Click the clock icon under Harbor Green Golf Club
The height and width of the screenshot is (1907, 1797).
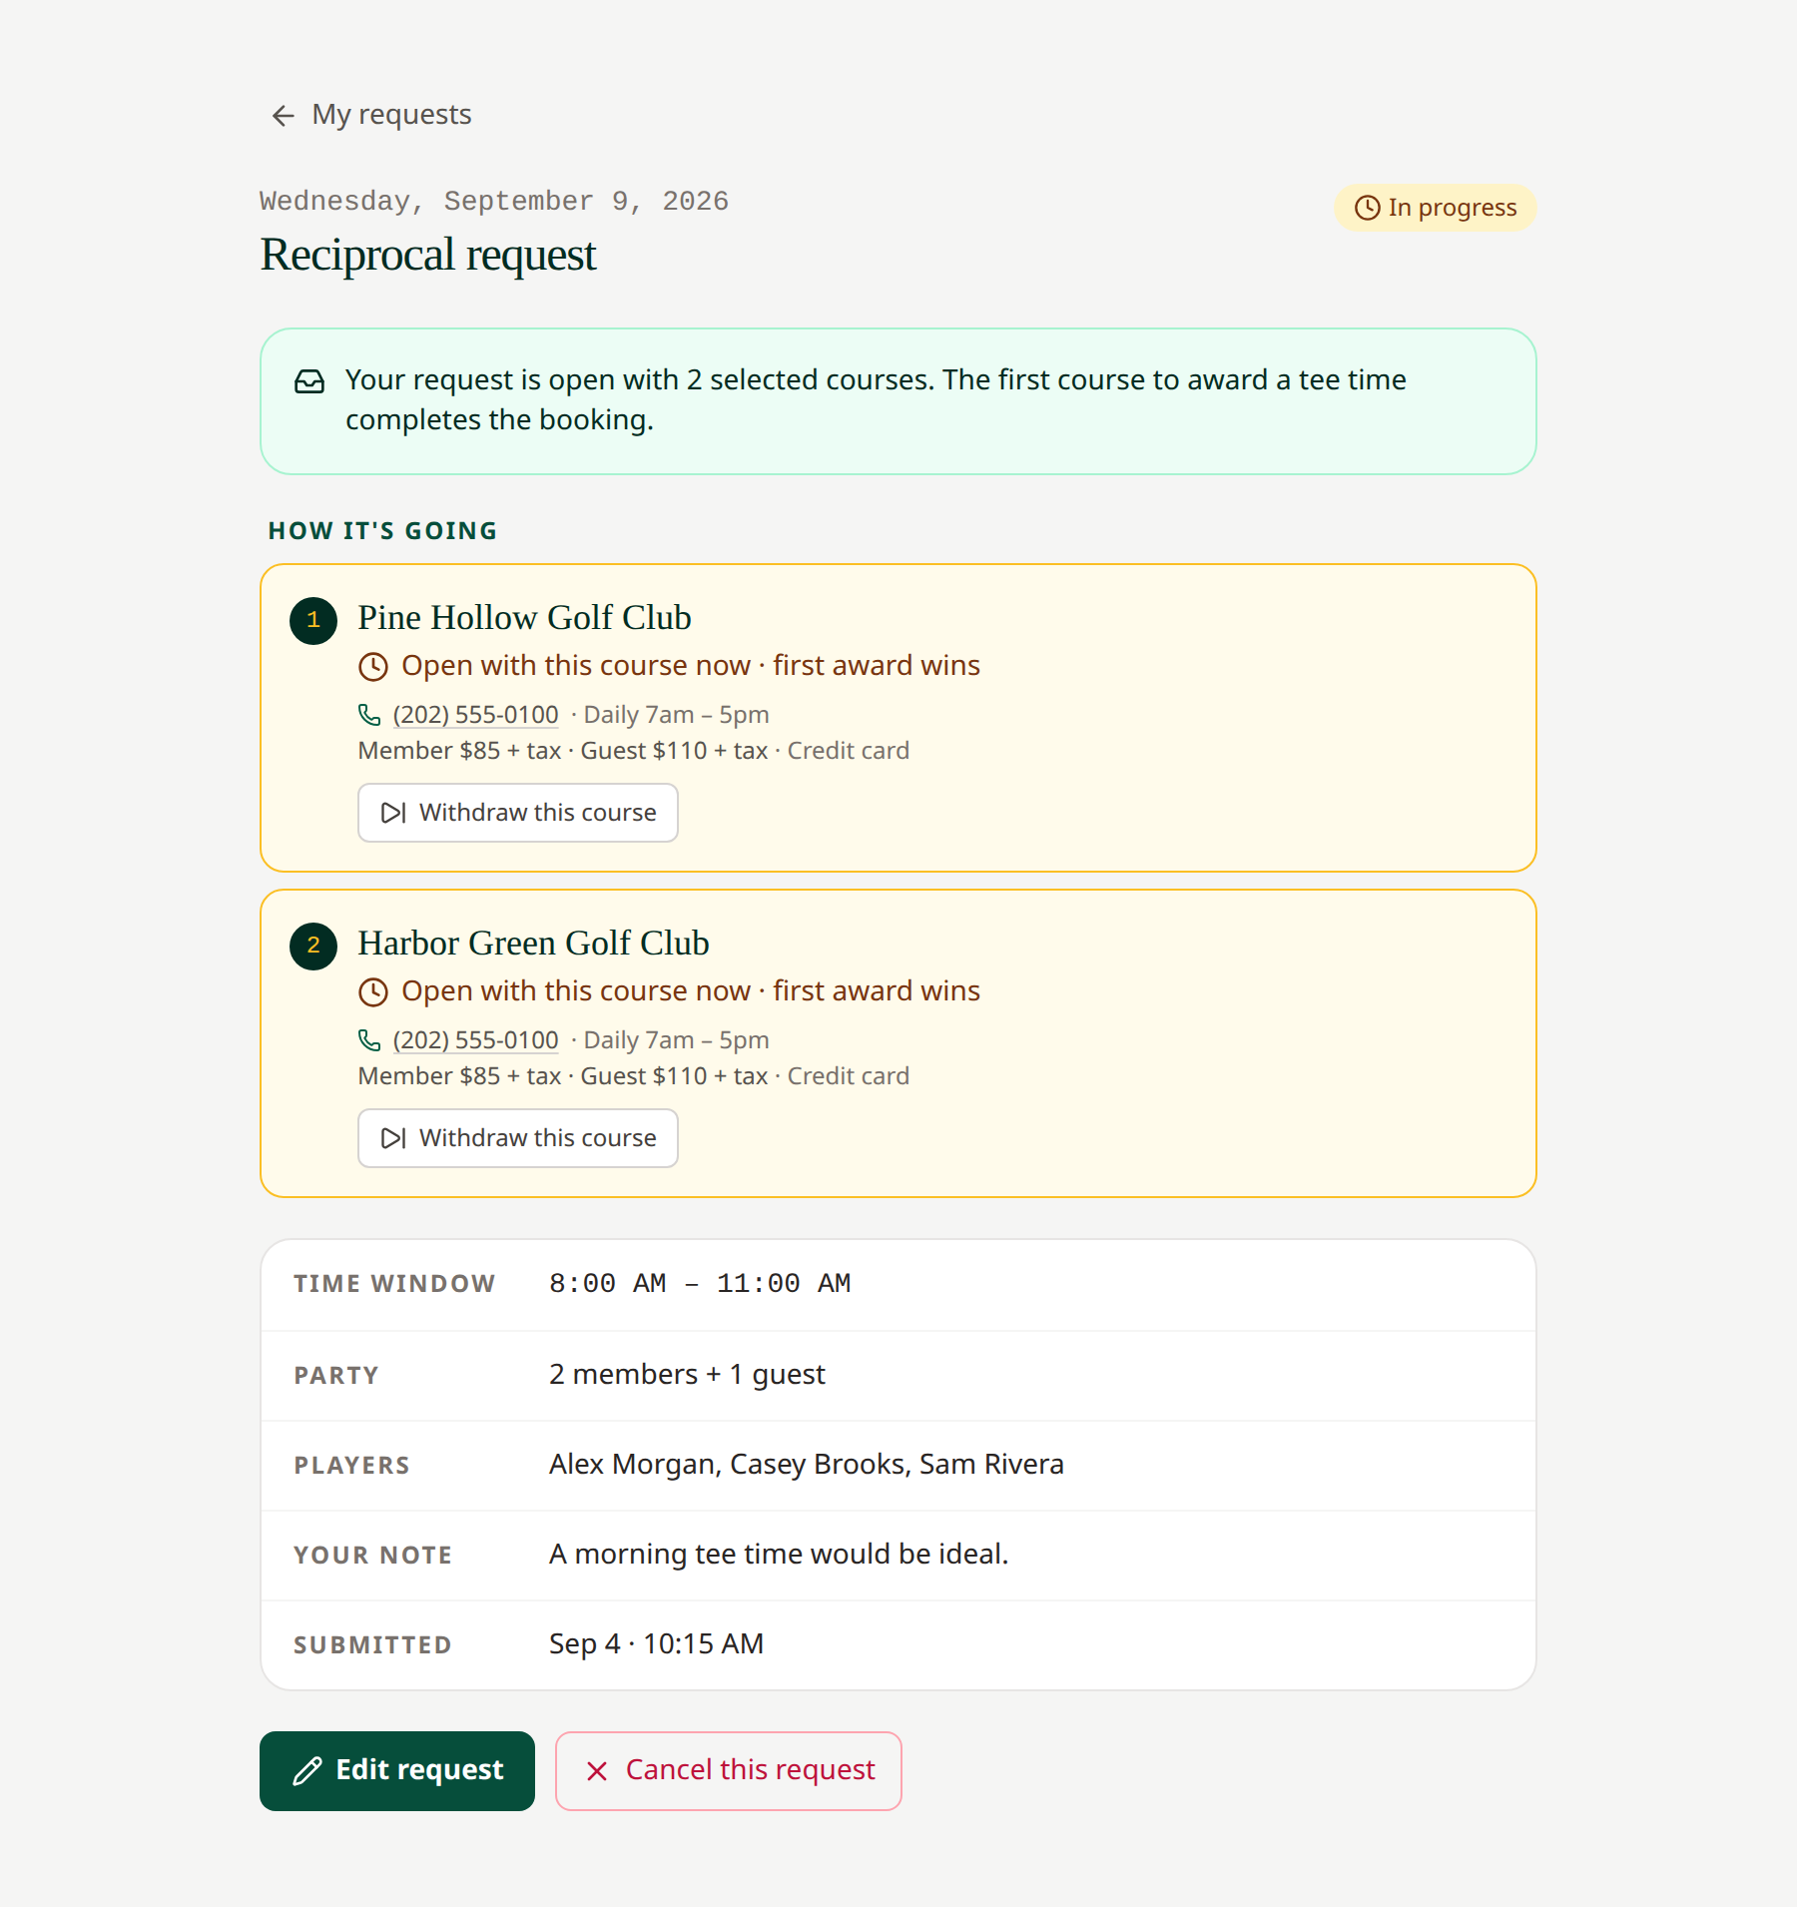373,992
